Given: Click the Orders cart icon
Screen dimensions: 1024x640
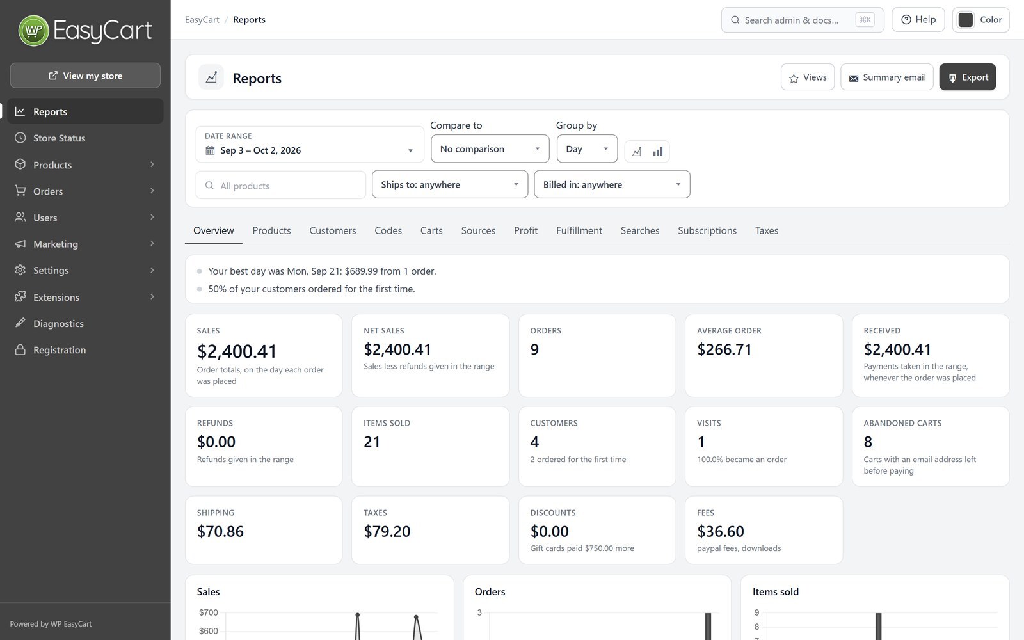Looking at the screenshot, I should (x=20, y=191).
